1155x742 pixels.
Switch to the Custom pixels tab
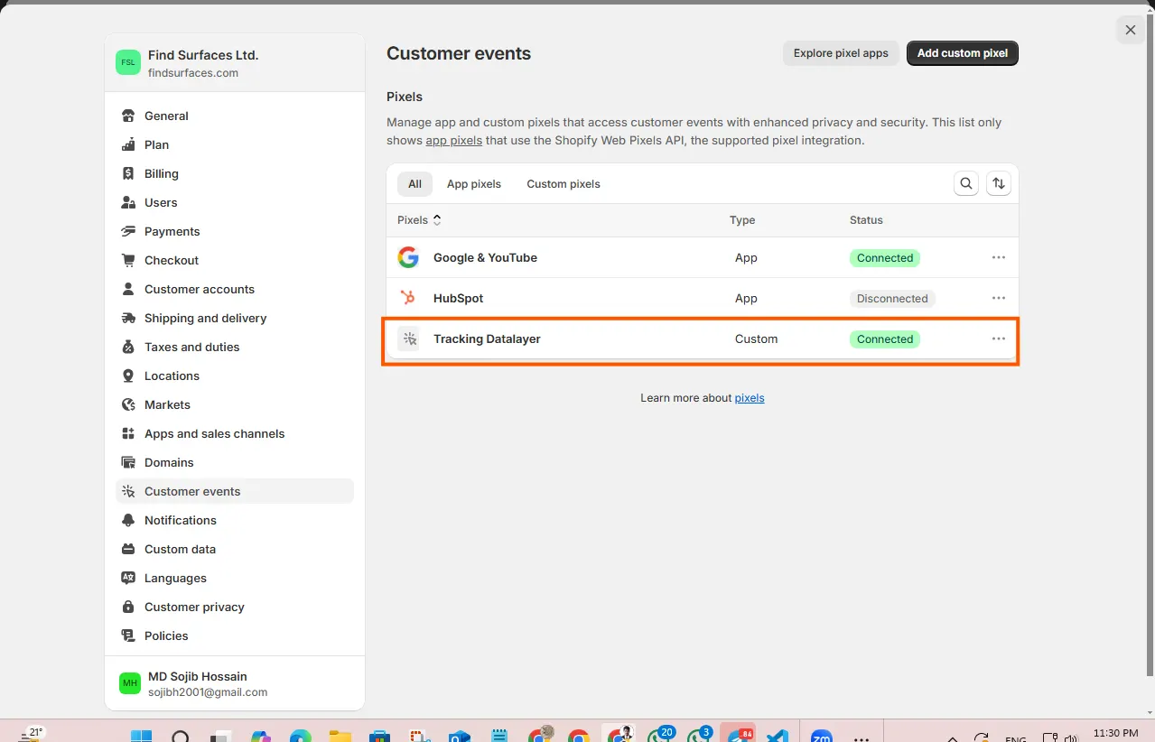click(564, 184)
